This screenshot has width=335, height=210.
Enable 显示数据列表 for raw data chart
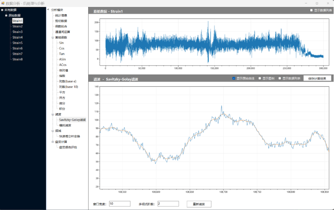coord(311,10)
